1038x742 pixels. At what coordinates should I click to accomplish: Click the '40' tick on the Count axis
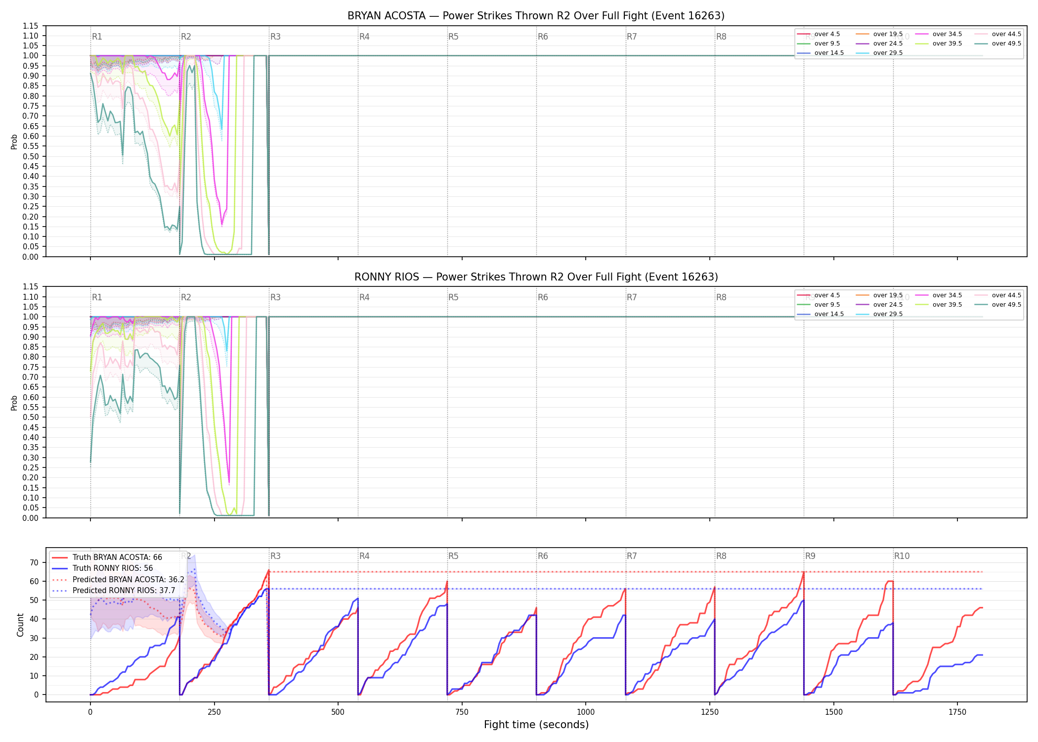click(34, 619)
